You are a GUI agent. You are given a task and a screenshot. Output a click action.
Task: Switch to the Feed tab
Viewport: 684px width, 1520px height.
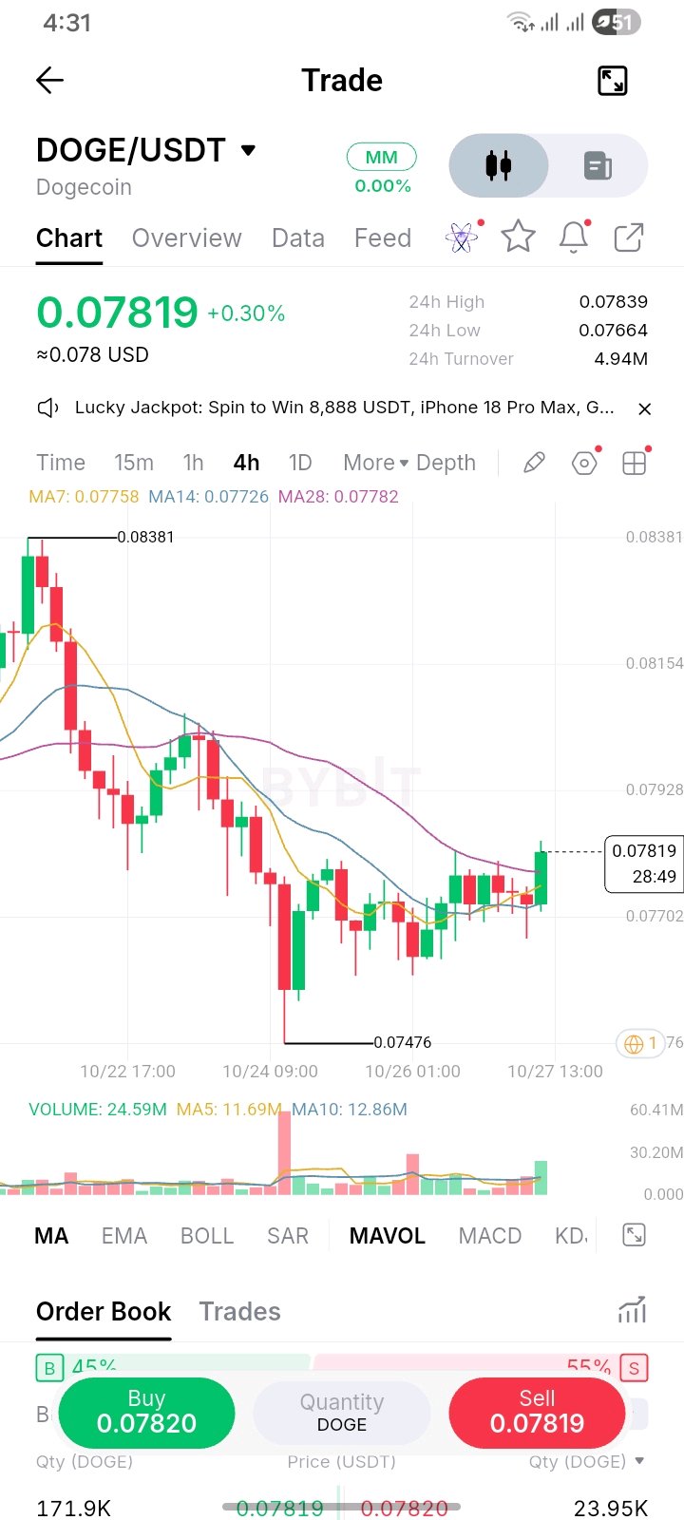(x=383, y=238)
